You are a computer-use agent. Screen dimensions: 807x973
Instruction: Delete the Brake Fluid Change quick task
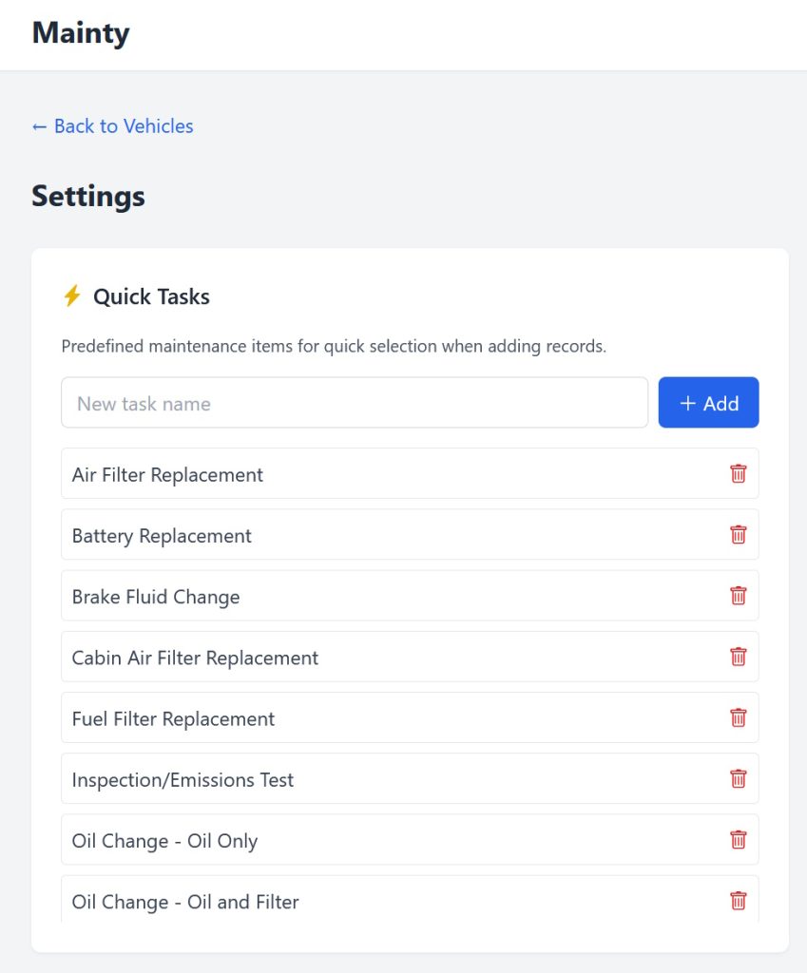738,595
